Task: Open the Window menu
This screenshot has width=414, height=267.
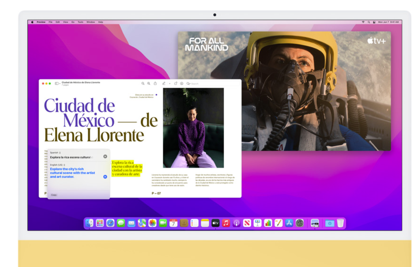Action: 90,22
